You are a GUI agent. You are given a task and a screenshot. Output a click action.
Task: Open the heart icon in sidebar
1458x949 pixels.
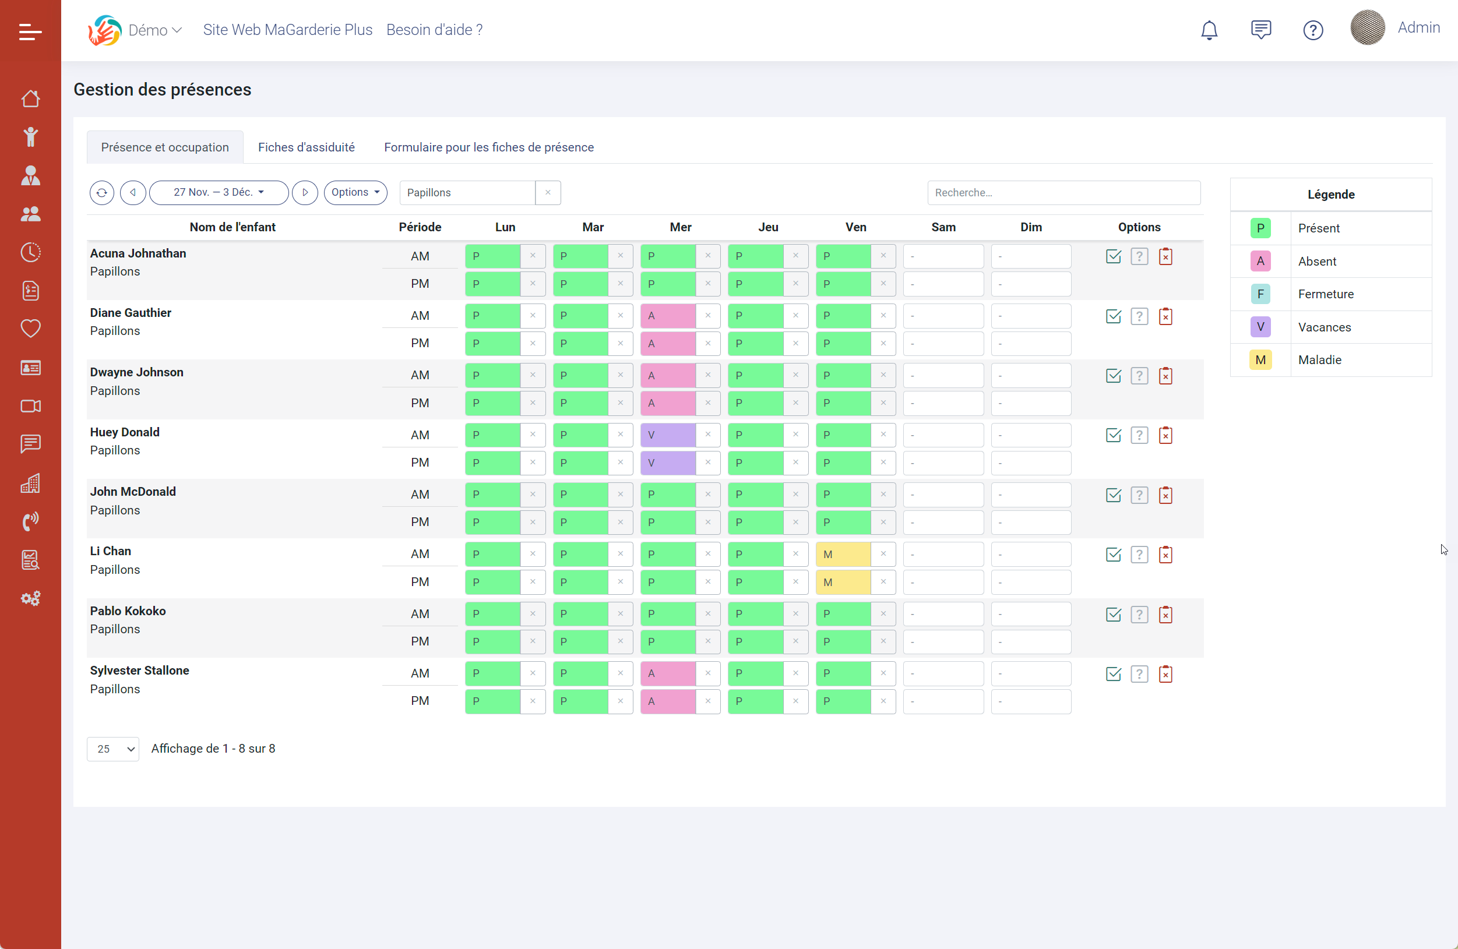pyautogui.click(x=31, y=329)
